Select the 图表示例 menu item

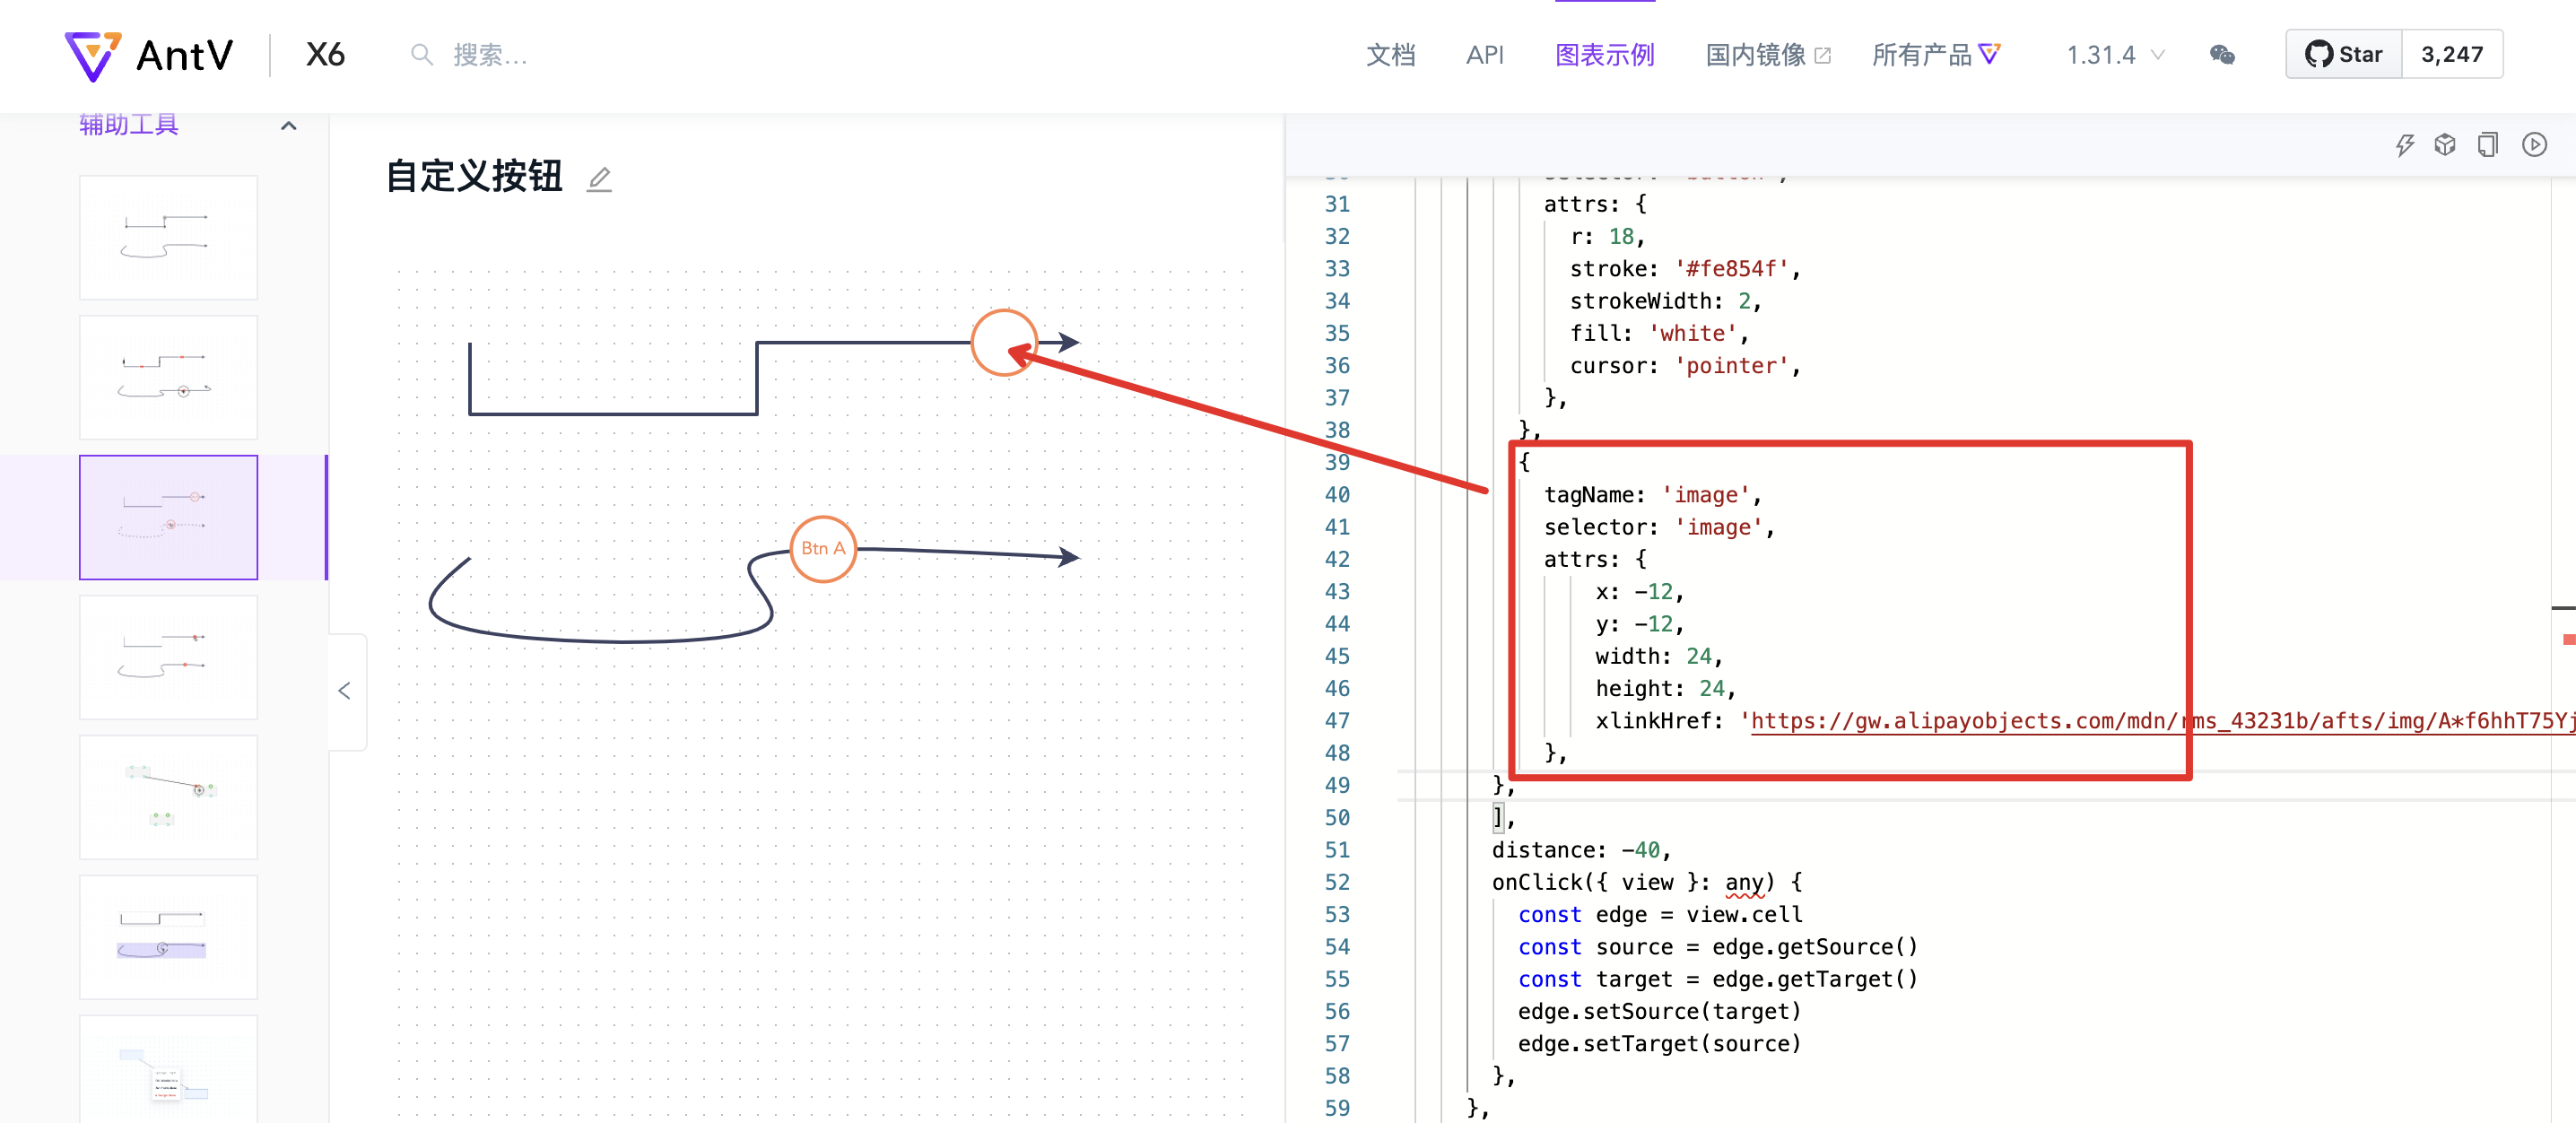coord(1605,55)
